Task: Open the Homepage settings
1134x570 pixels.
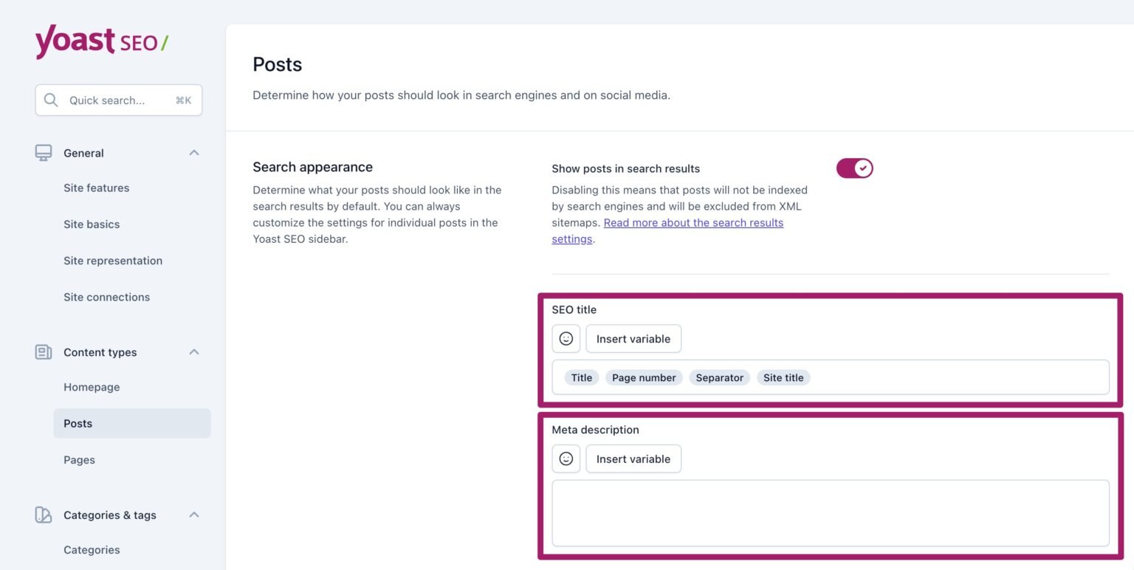Action: click(x=92, y=387)
